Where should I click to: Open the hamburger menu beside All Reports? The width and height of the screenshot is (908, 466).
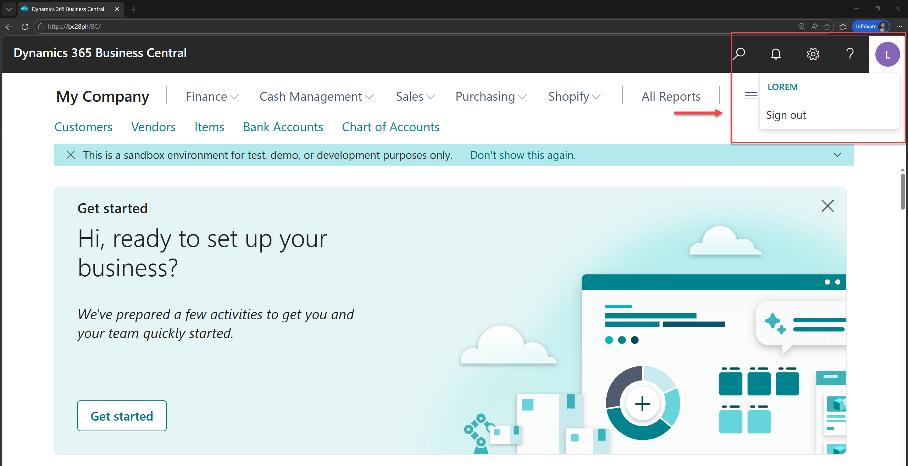pos(751,96)
